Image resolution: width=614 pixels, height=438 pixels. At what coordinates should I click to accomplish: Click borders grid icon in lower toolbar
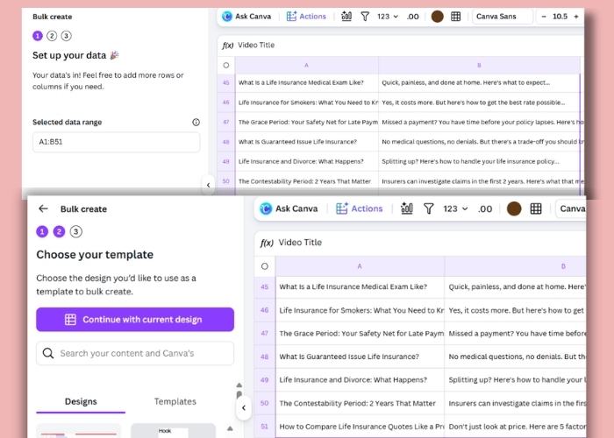tap(536, 208)
